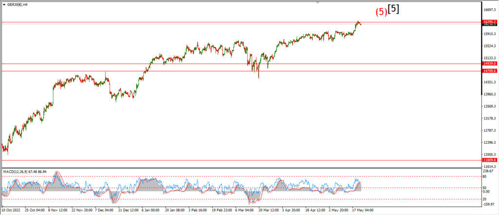Open the dropdown arrow beside GER30 symbol

pos(3,4)
